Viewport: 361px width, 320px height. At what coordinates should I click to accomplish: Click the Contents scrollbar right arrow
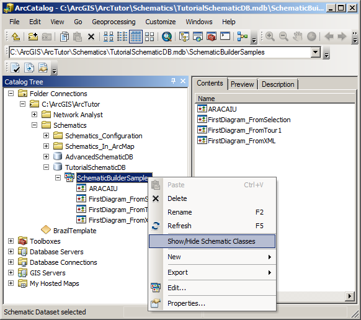click(x=350, y=296)
